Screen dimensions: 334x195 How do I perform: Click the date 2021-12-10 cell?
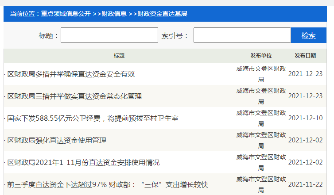(x=305, y=119)
